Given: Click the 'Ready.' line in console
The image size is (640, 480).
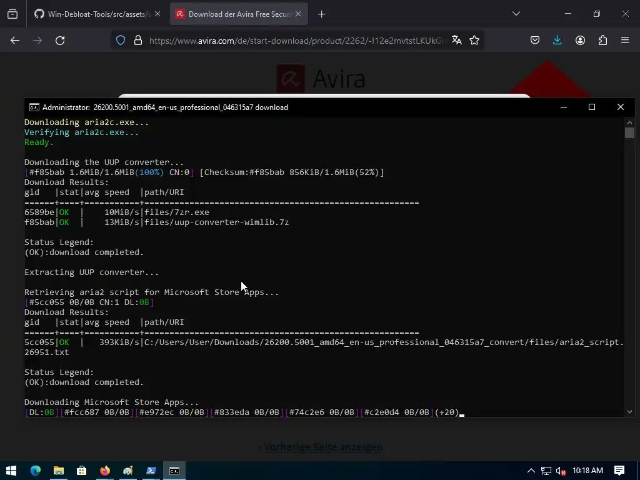Looking at the screenshot, I should click(x=39, y=142).
